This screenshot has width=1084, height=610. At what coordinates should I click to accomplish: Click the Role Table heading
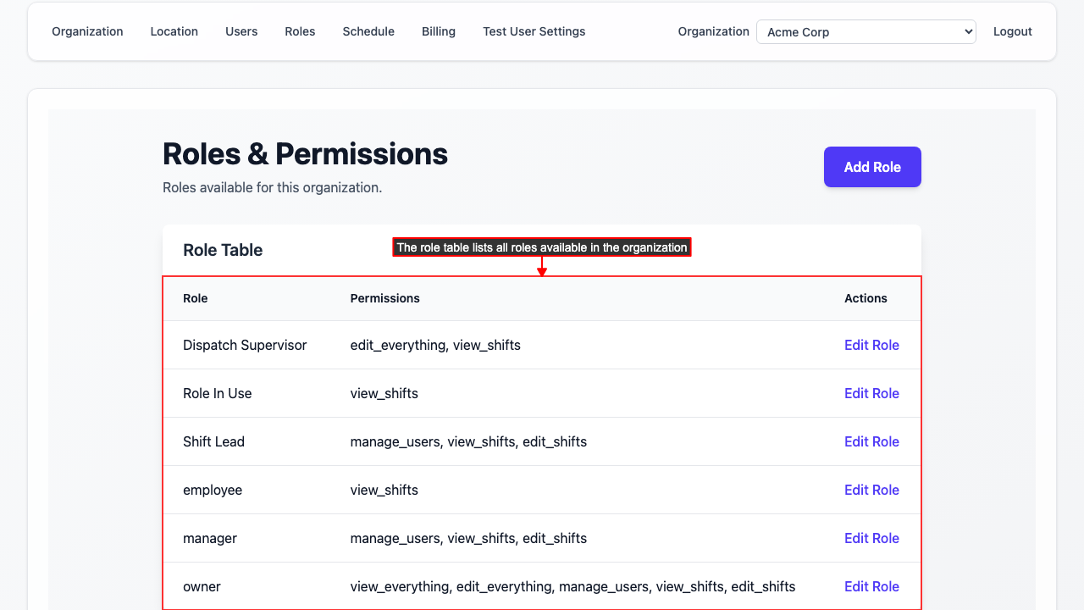pyautogui.click(x=223, y=250)
